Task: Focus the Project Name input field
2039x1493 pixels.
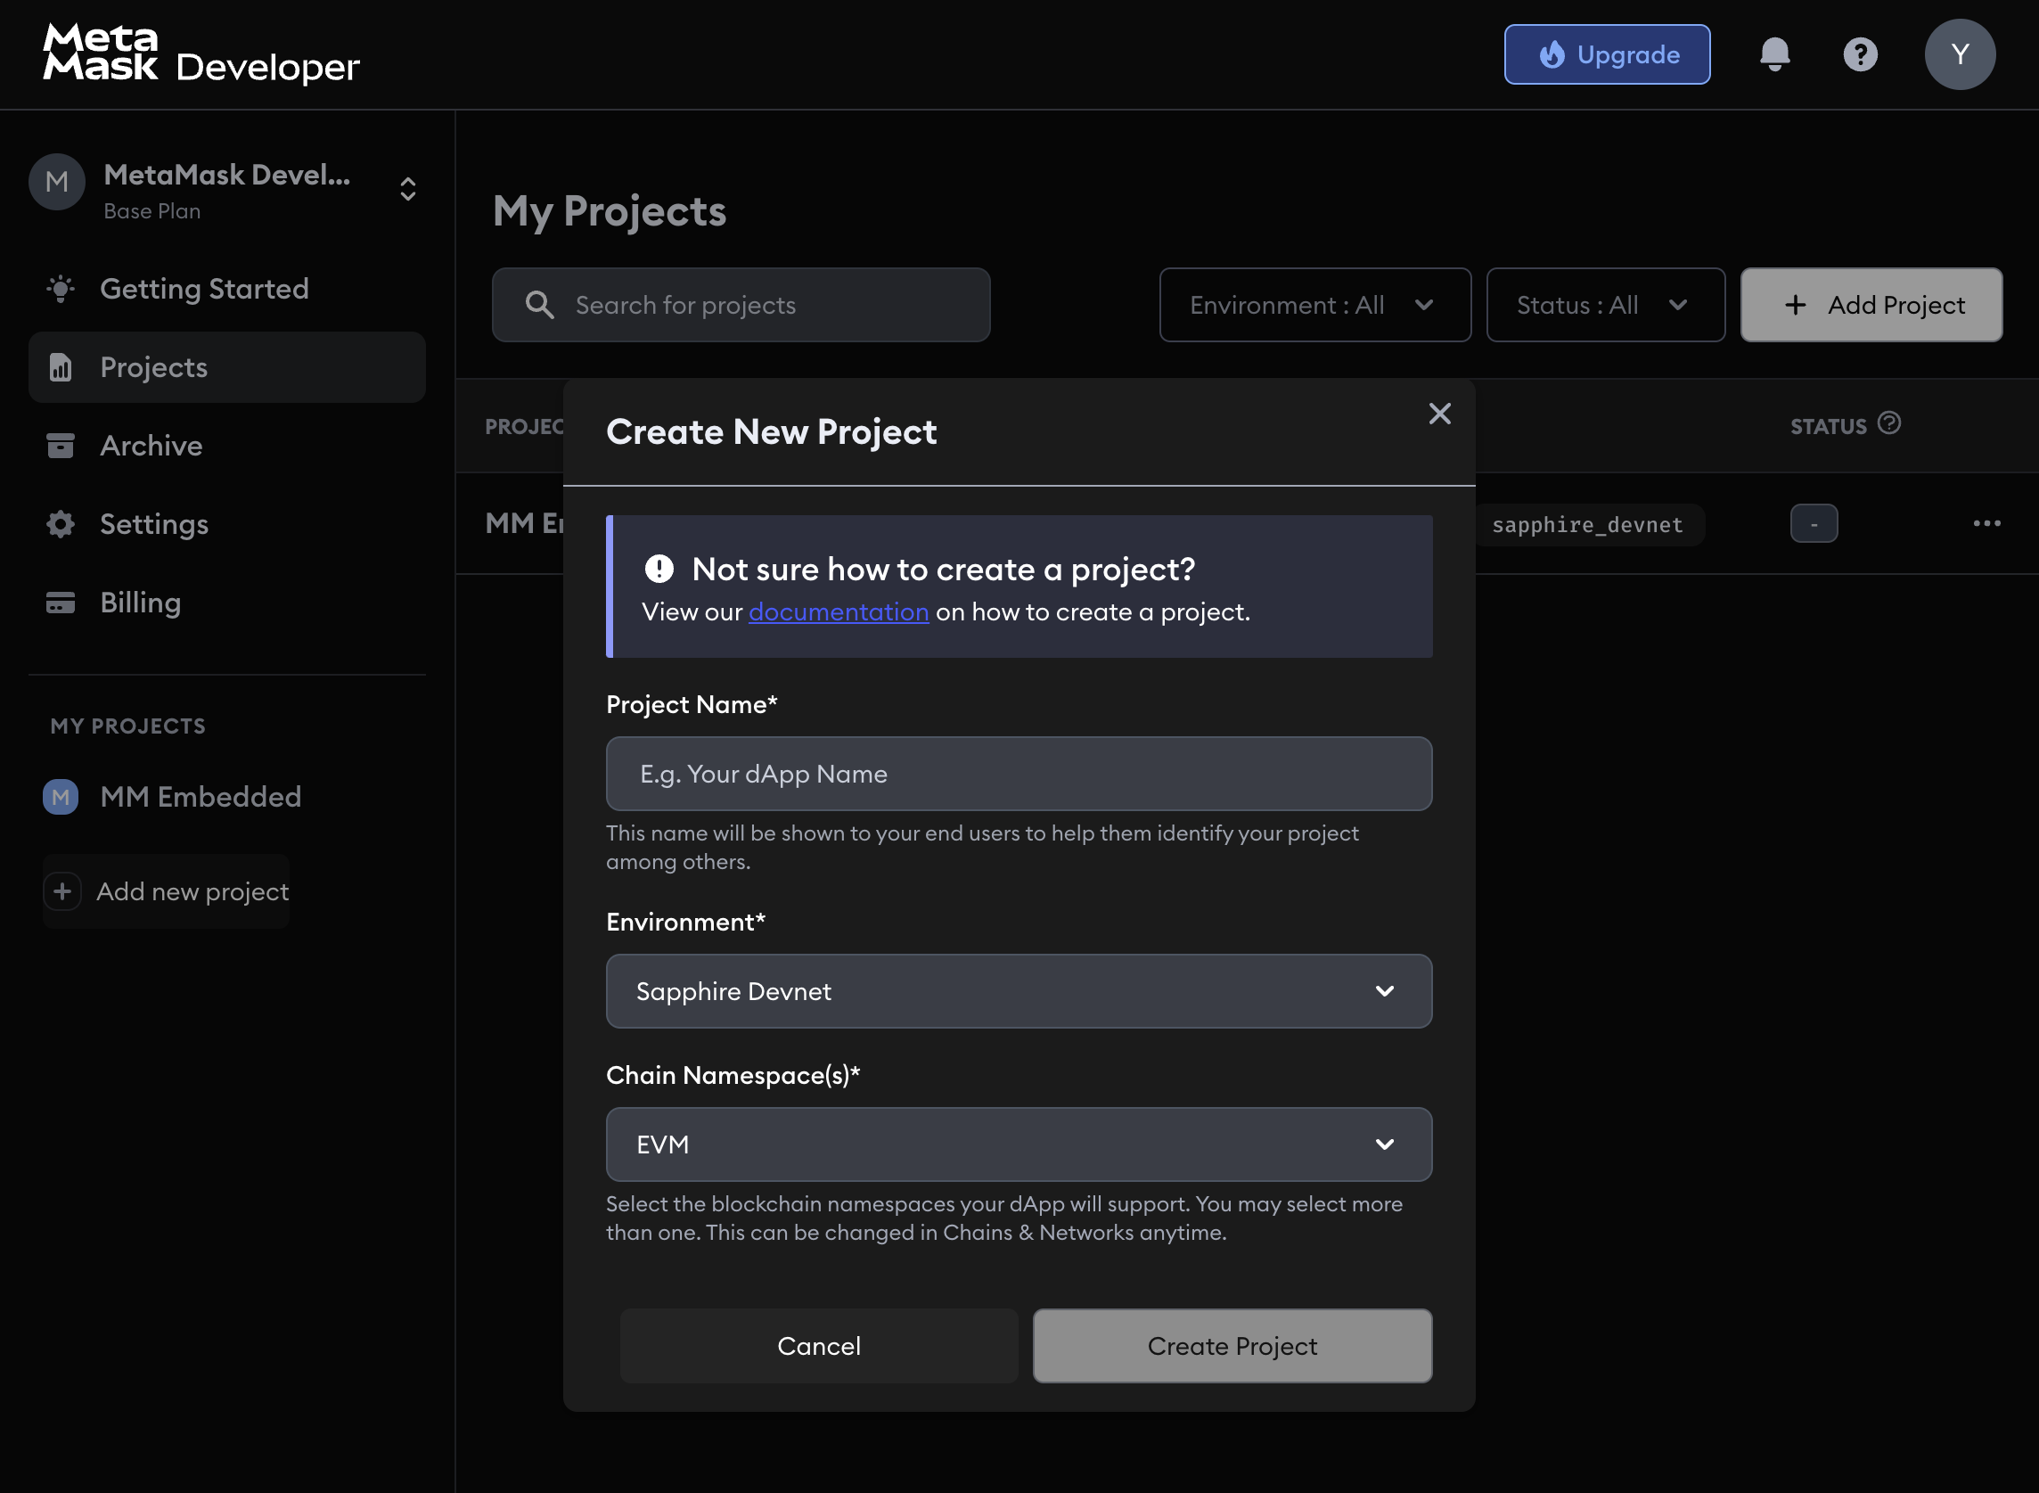Action: click(1019, 774)
